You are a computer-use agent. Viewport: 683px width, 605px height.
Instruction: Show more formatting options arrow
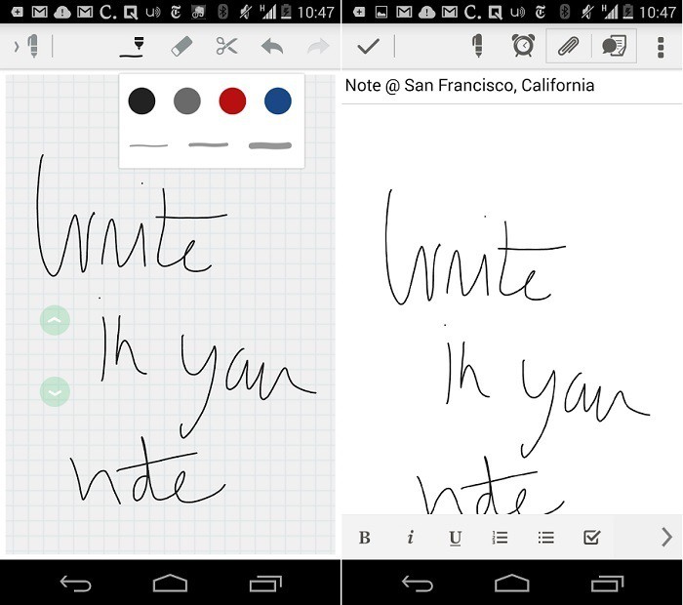pos(666,537)
